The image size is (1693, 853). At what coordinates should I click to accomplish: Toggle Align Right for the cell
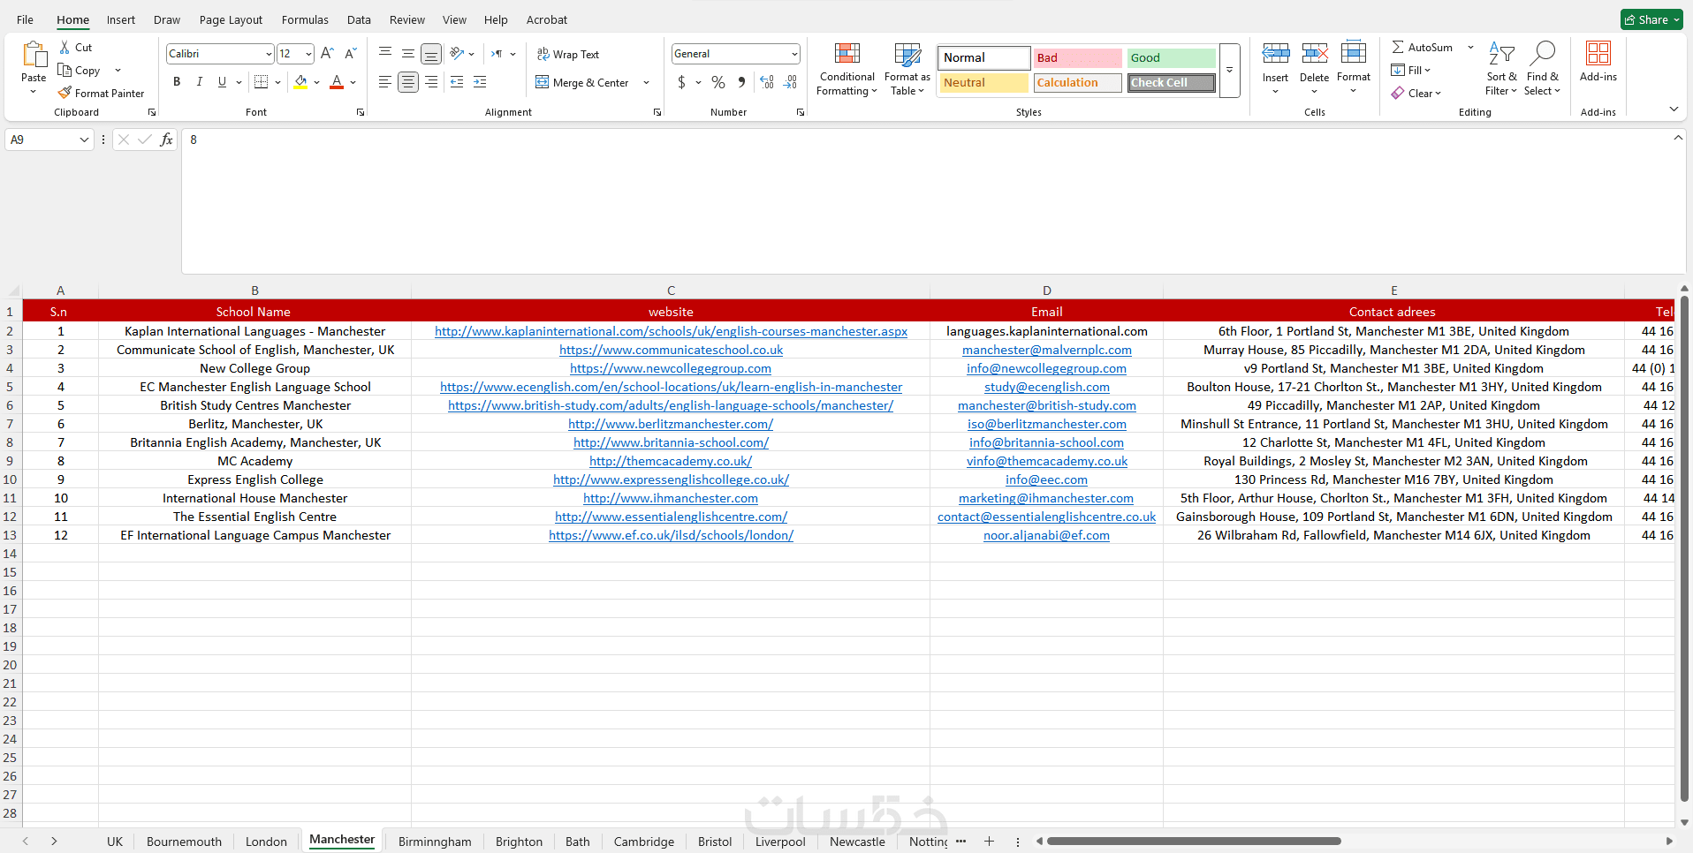tap(431, 82)
